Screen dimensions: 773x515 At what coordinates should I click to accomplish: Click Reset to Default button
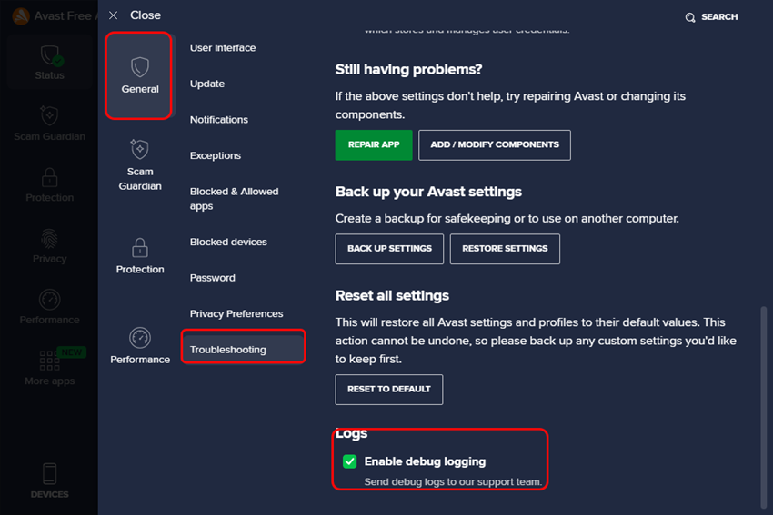point(389,390)
